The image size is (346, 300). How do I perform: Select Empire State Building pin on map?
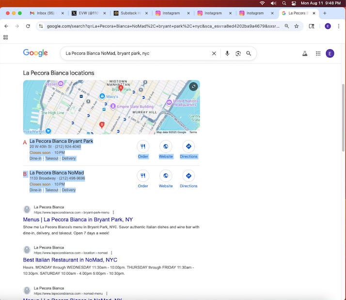point(113,106)
